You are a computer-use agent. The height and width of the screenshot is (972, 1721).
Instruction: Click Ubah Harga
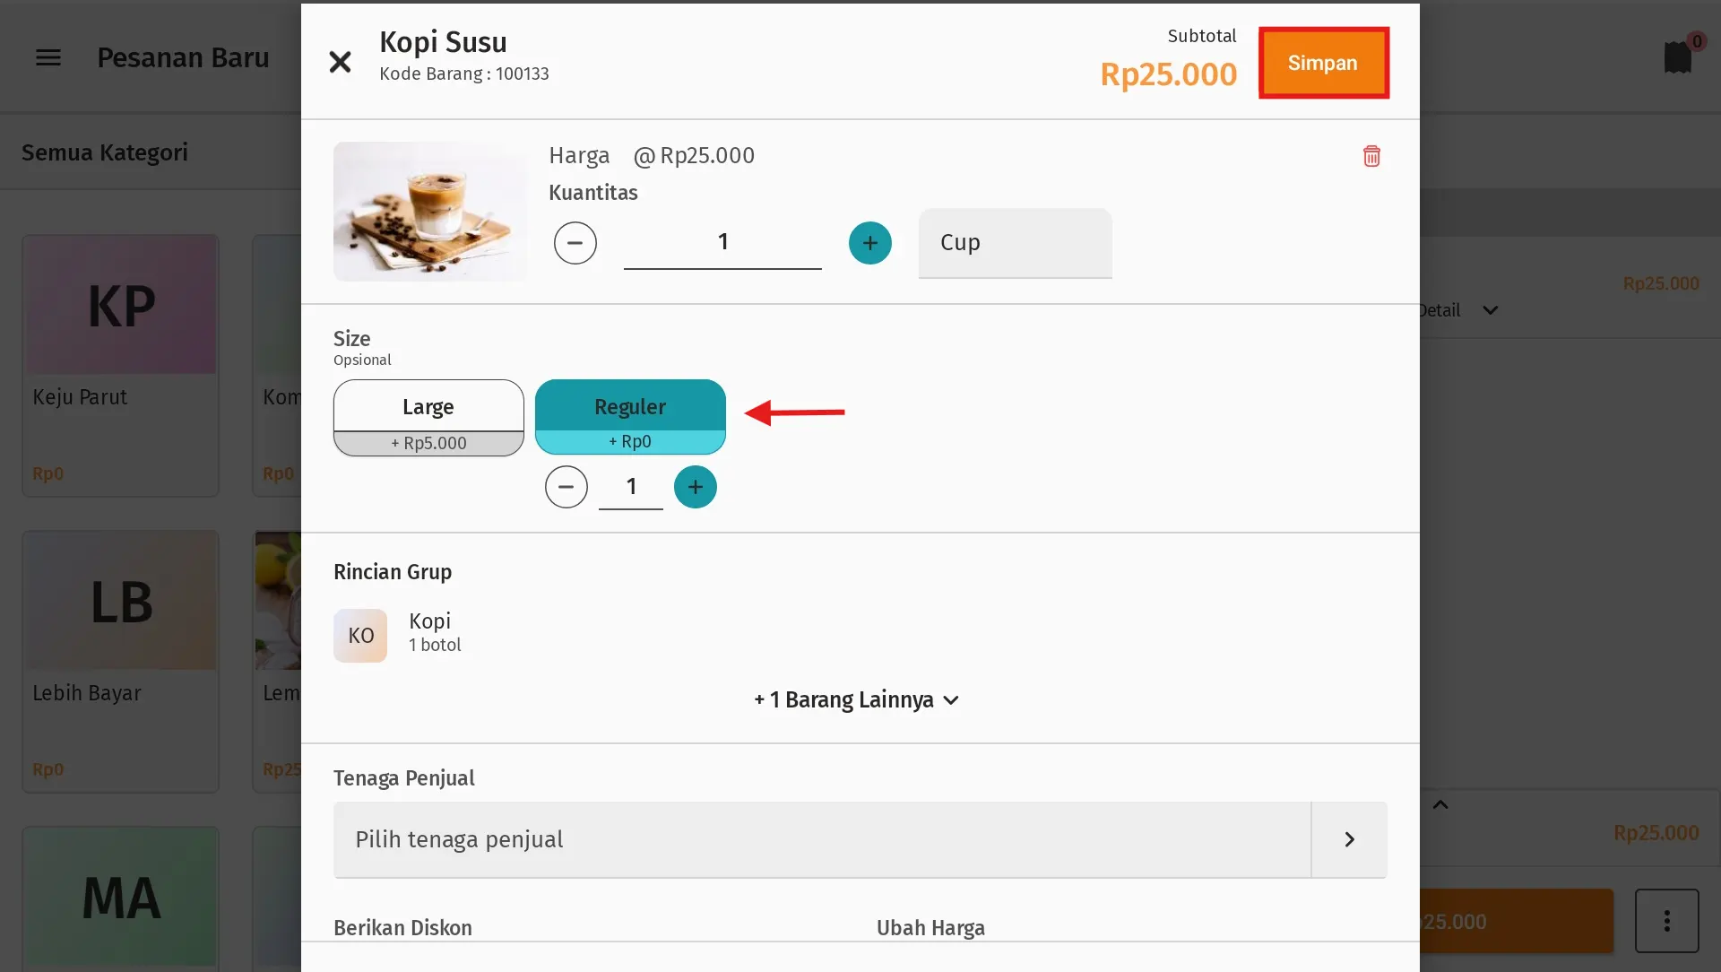click(930, 927)
